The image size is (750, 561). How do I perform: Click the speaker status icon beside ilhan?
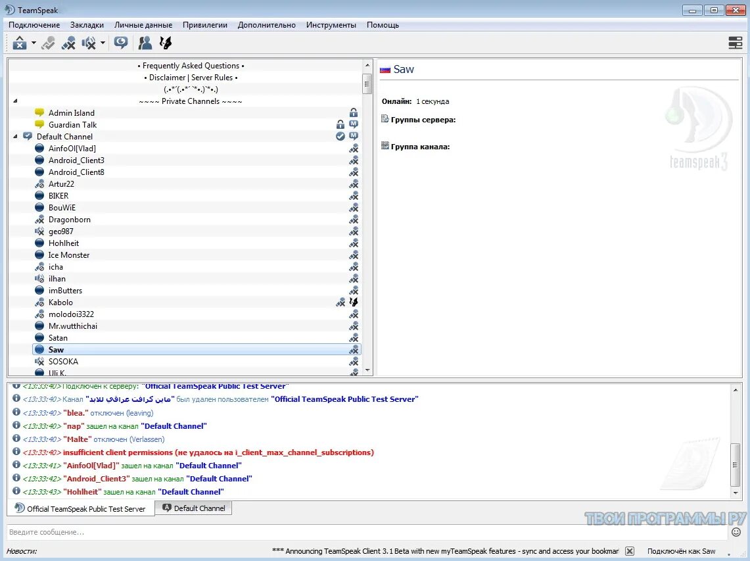(39, 279)
